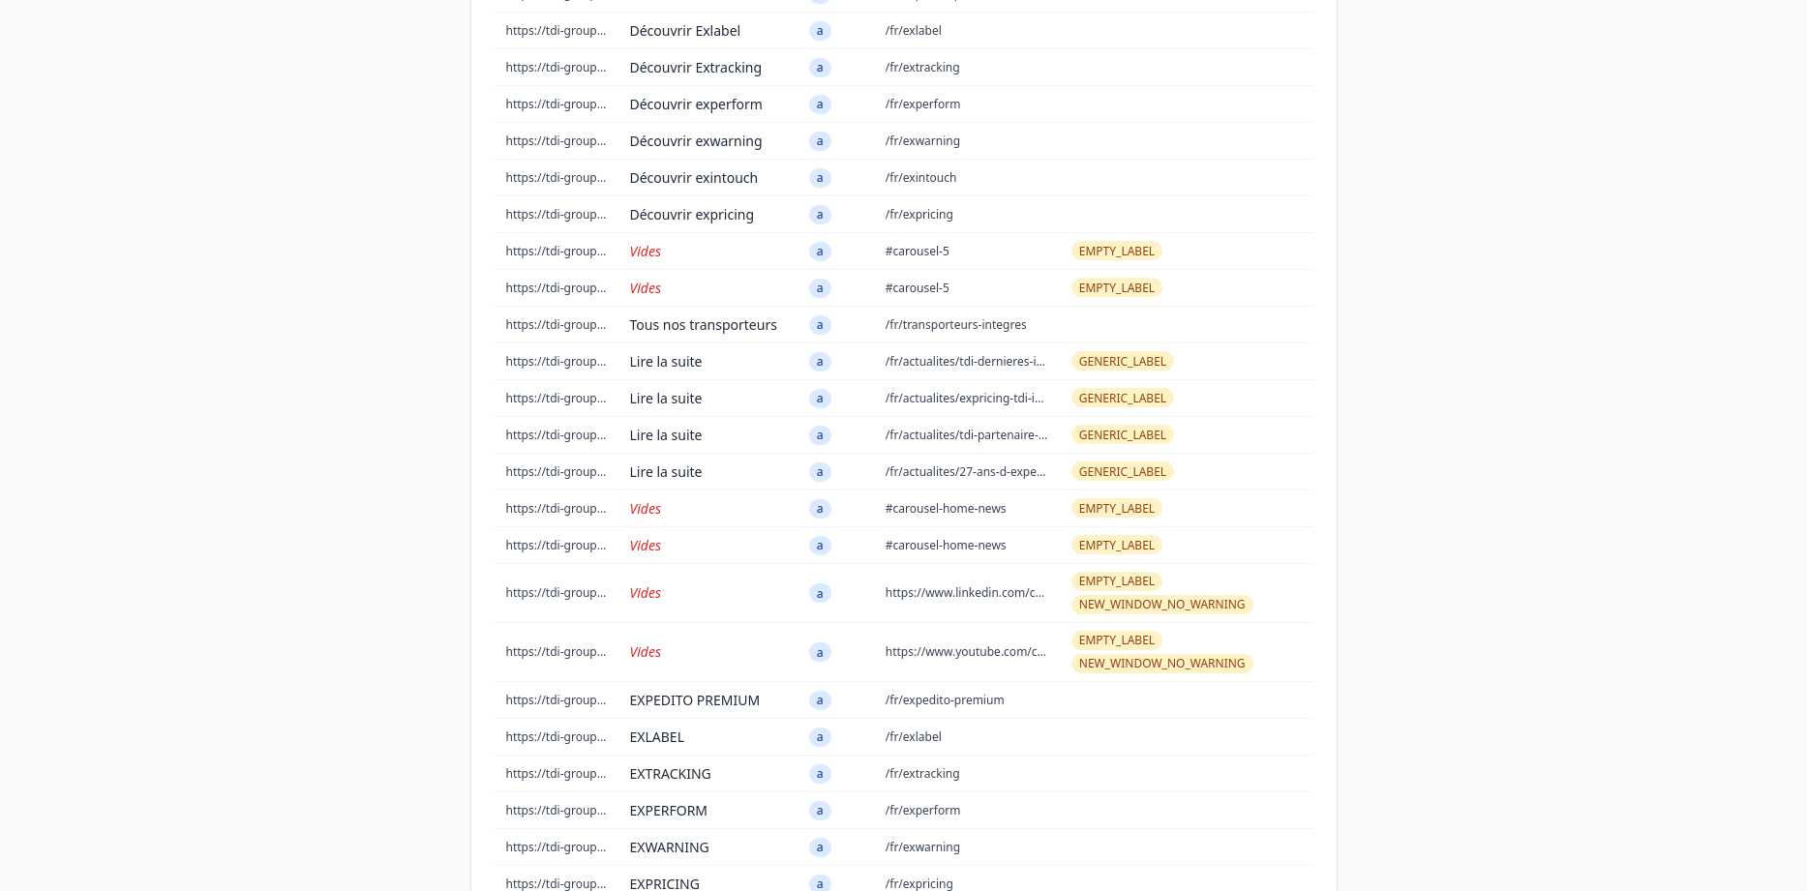Click /fr/exlabel in the Découvrir Exlabel row

[913, 31]
